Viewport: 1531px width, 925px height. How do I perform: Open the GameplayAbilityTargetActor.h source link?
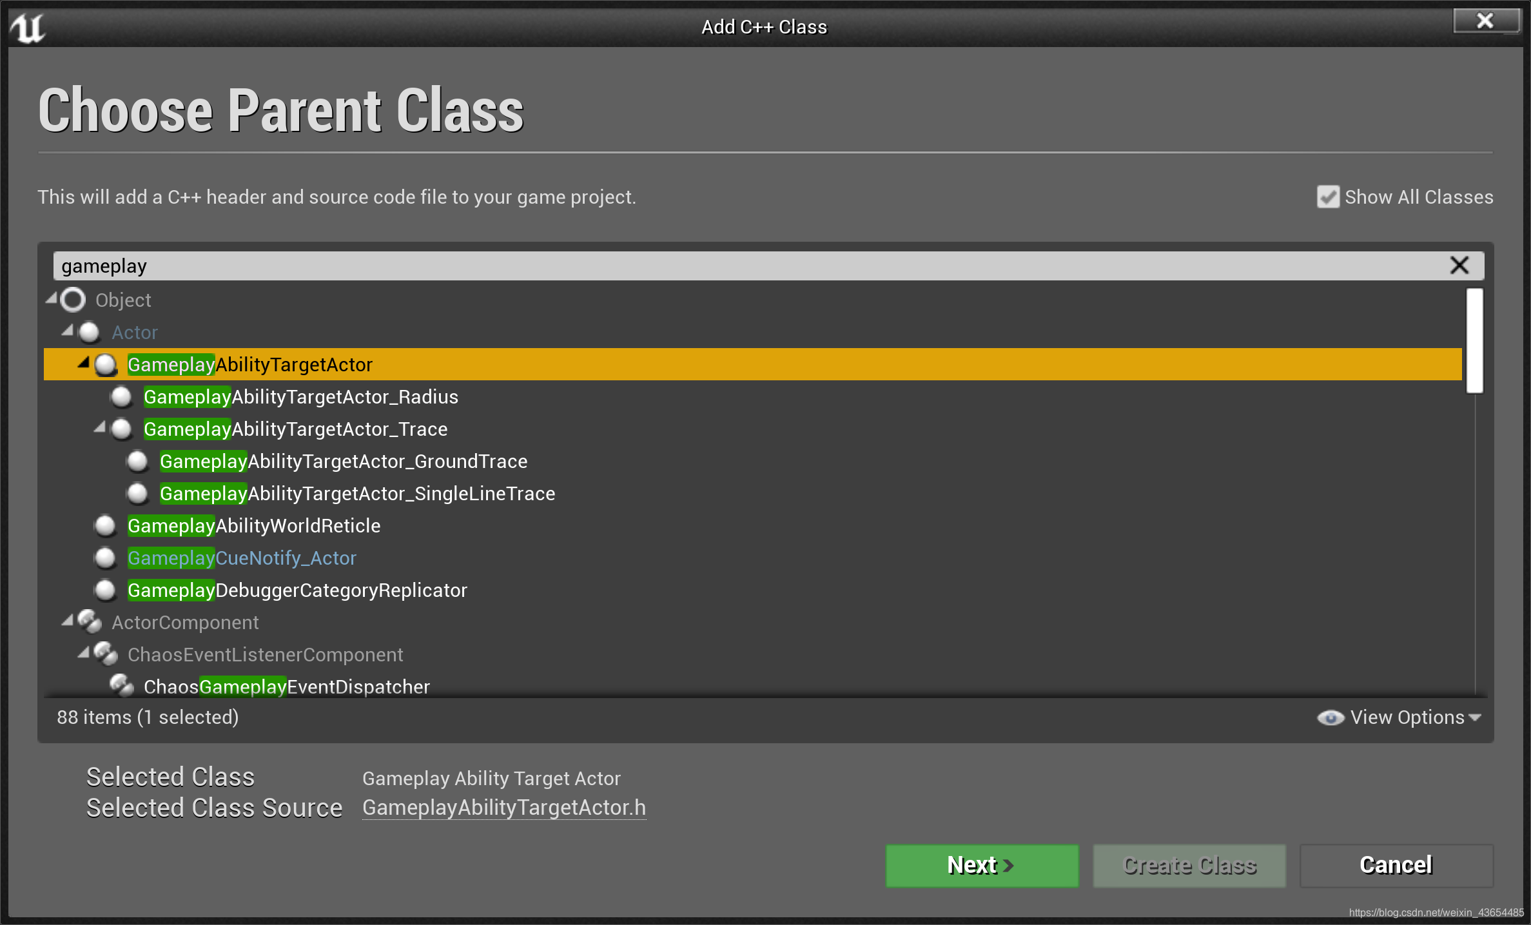[x=504, y=808]
